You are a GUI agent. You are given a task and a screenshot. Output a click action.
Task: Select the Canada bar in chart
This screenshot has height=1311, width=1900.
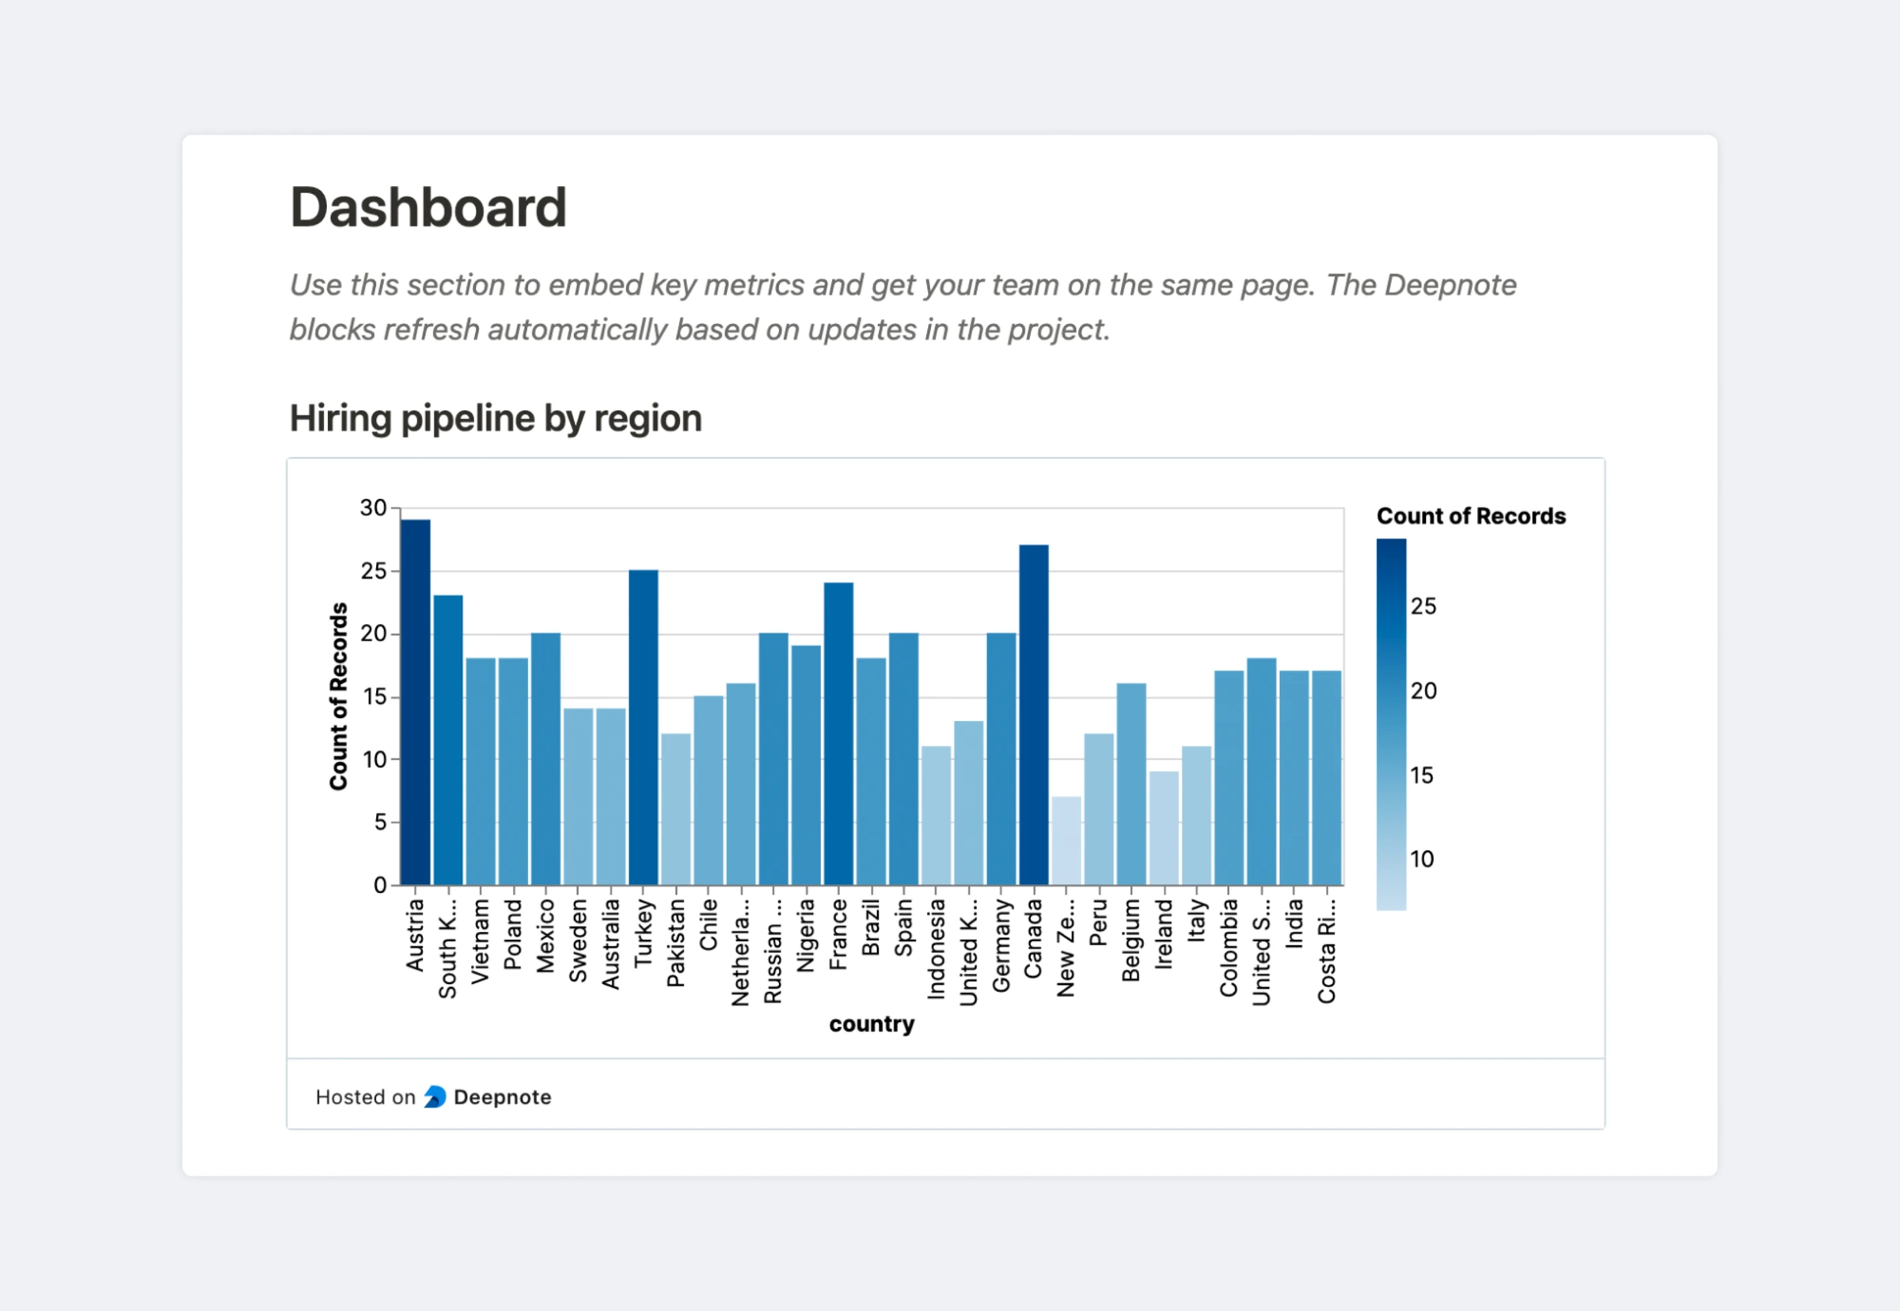[1033, 715]
